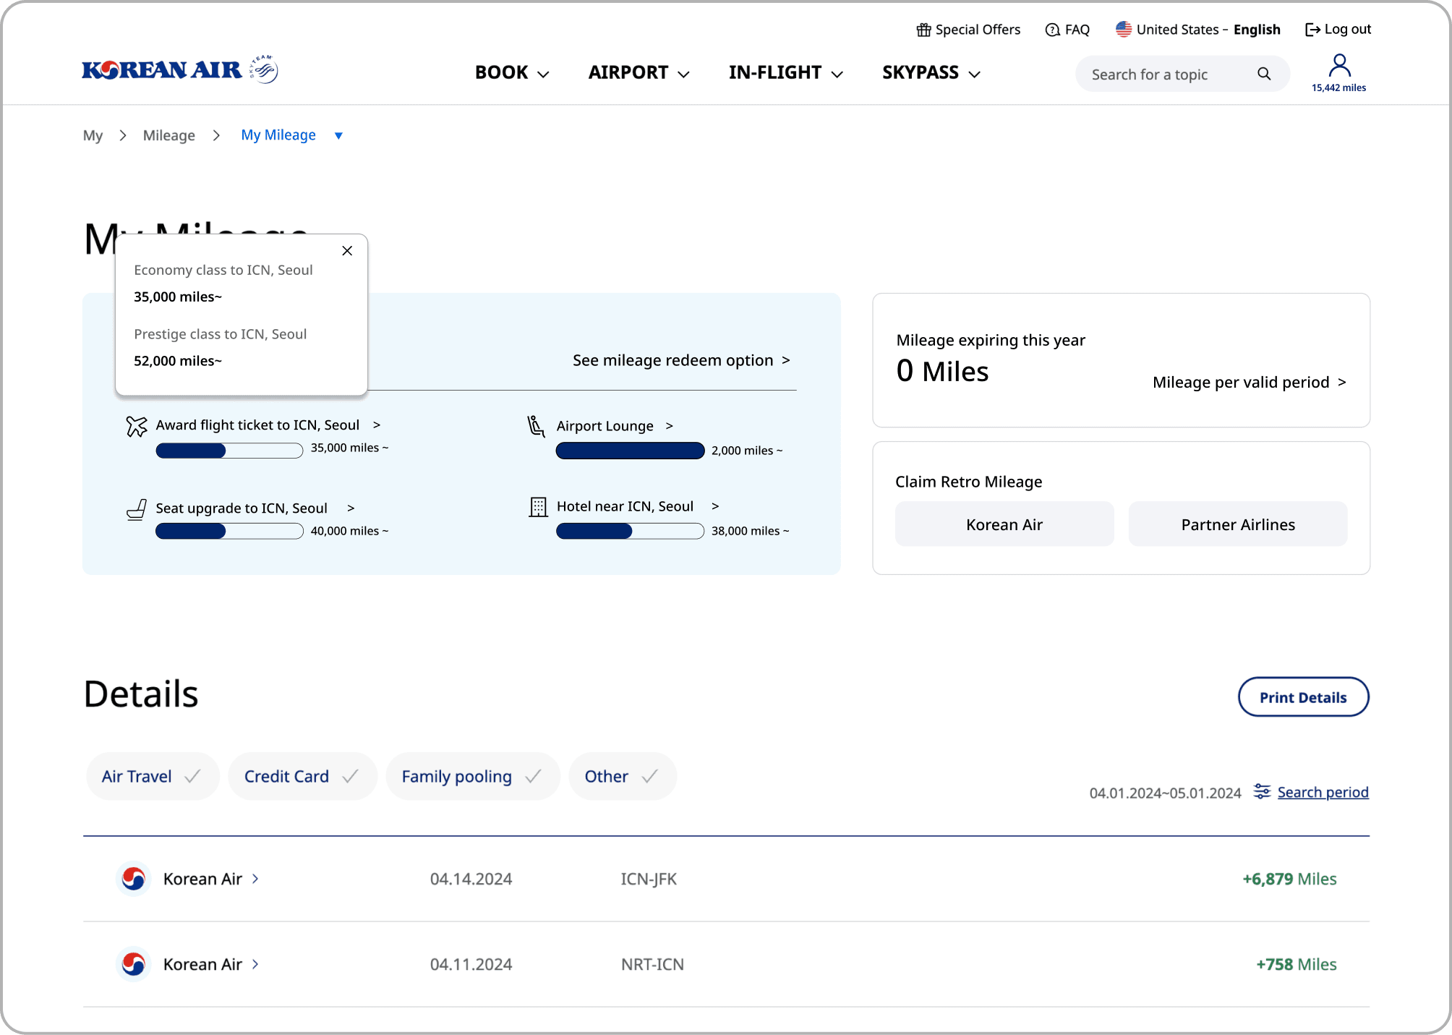
Task: Change language United States - English
Action: click(1208, 30)
